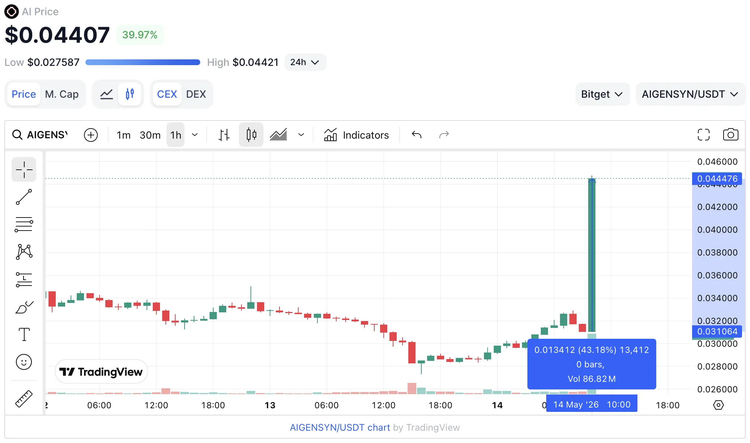Image resolution: width=750 pixels, height=443 pixels.
Task: Click the low-high price range bar
Action: [143, 62]
